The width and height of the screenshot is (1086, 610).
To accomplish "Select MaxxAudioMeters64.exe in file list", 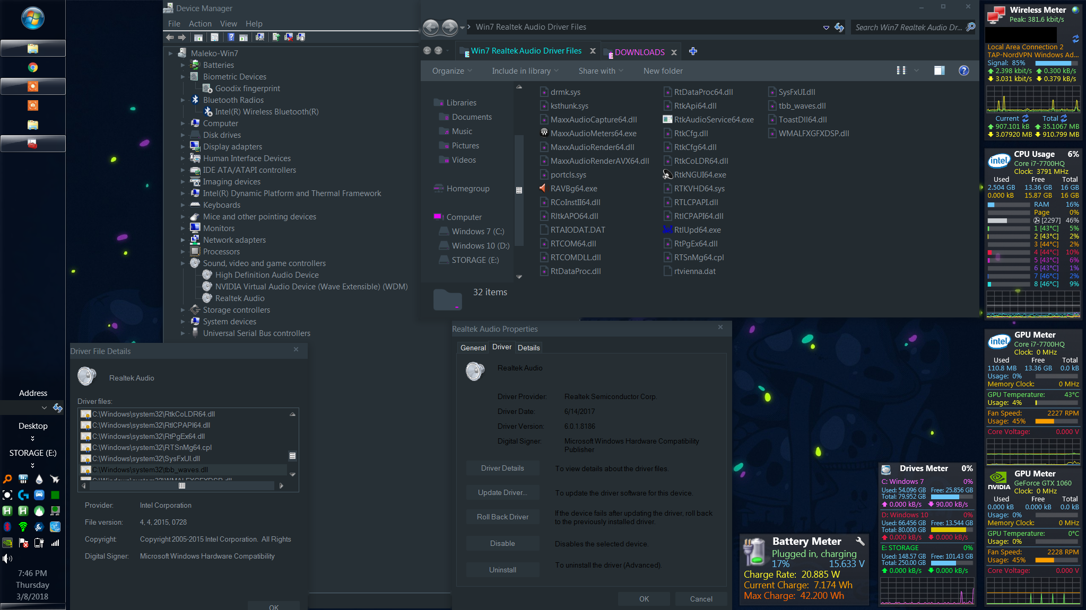I will point(588,134).
